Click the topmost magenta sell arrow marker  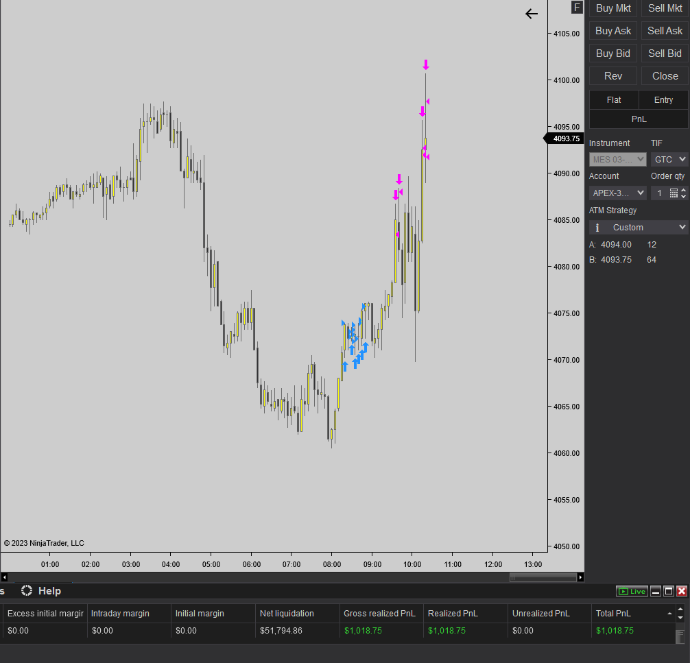point(425,64)
